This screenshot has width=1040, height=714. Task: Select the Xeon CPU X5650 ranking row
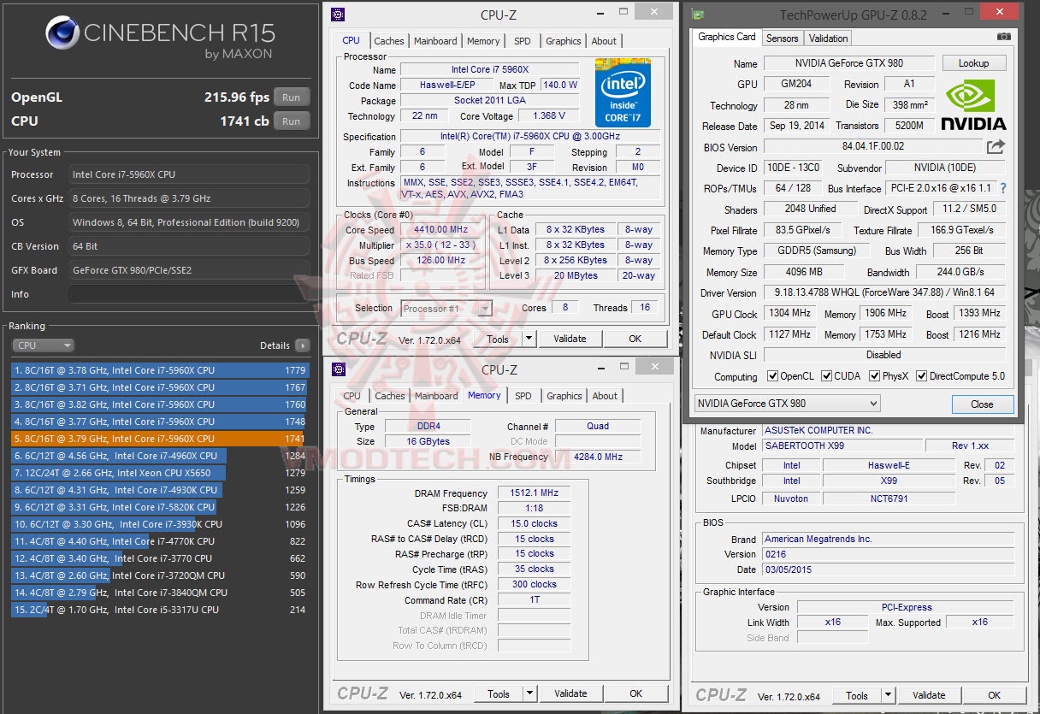pos(160,473)
